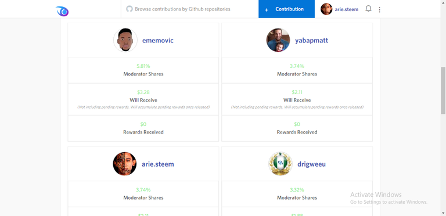Image resolution: width=446 pixels, height=216 pixels.
Task: Open the drigweeu username link
Action: click(x=311, y=164)
